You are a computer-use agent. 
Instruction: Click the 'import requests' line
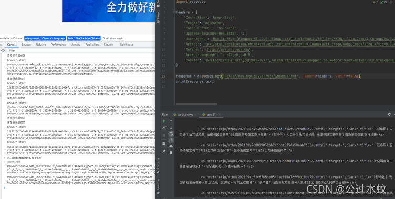(x=191, y=2)
